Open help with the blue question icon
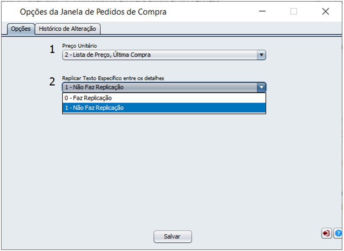 (x=338, y=233)
